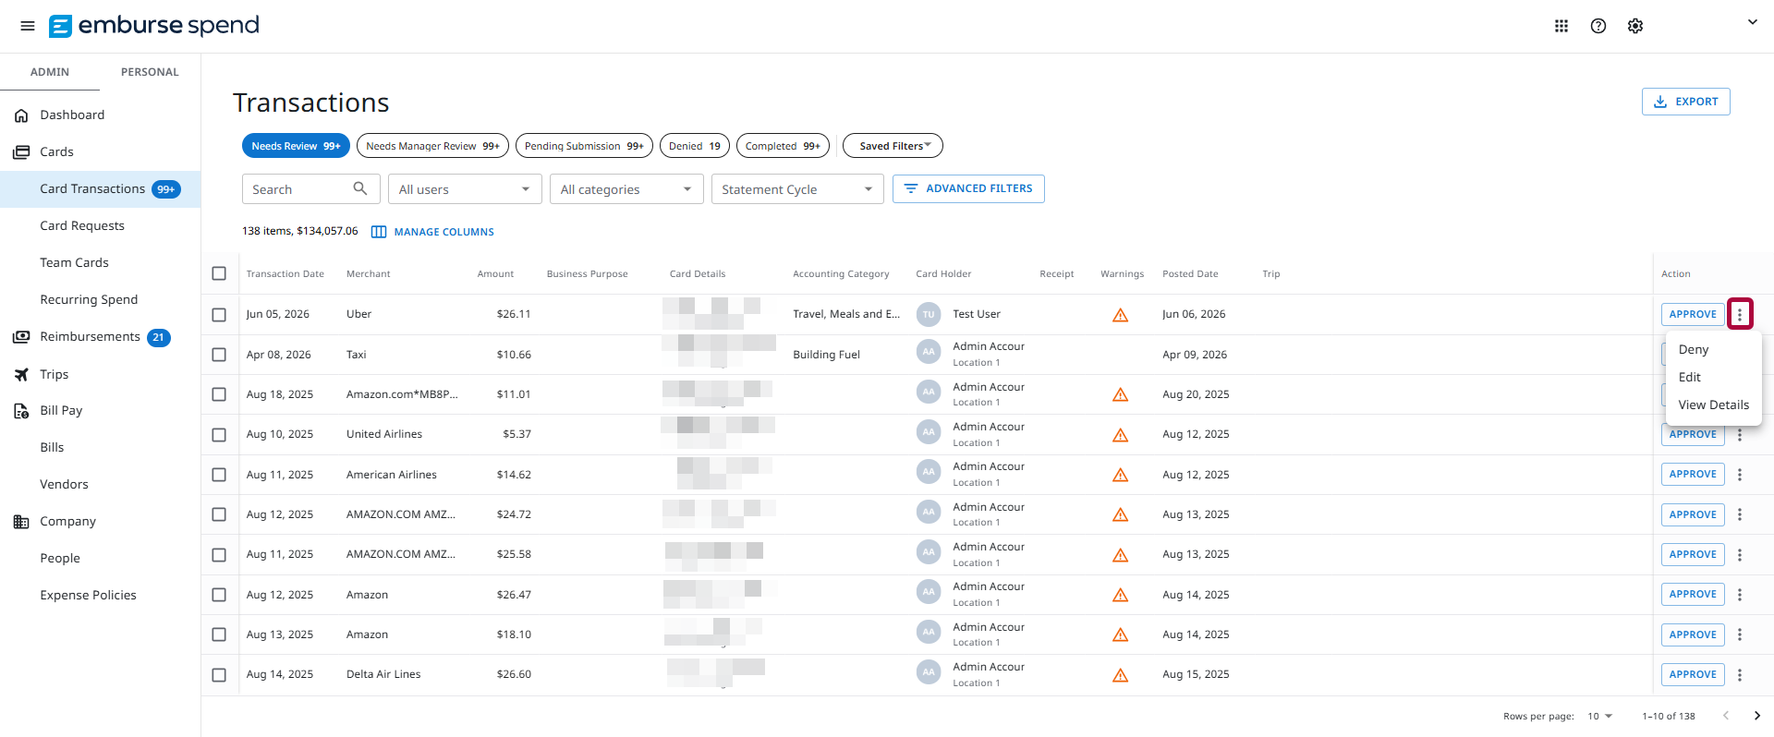Select the Pending Submission filter
Viewport: 1774px width, 737px height.
pos(584,146)
